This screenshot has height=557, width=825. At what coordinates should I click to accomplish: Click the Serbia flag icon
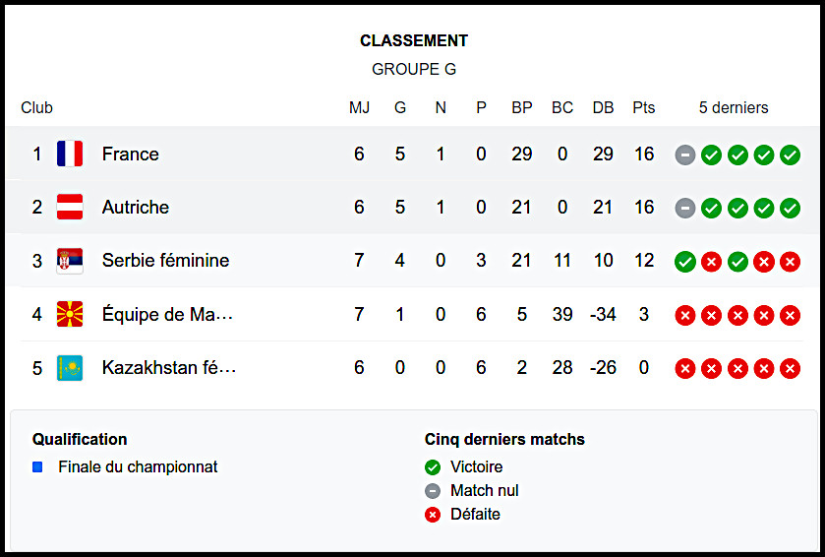pos(69,261)
